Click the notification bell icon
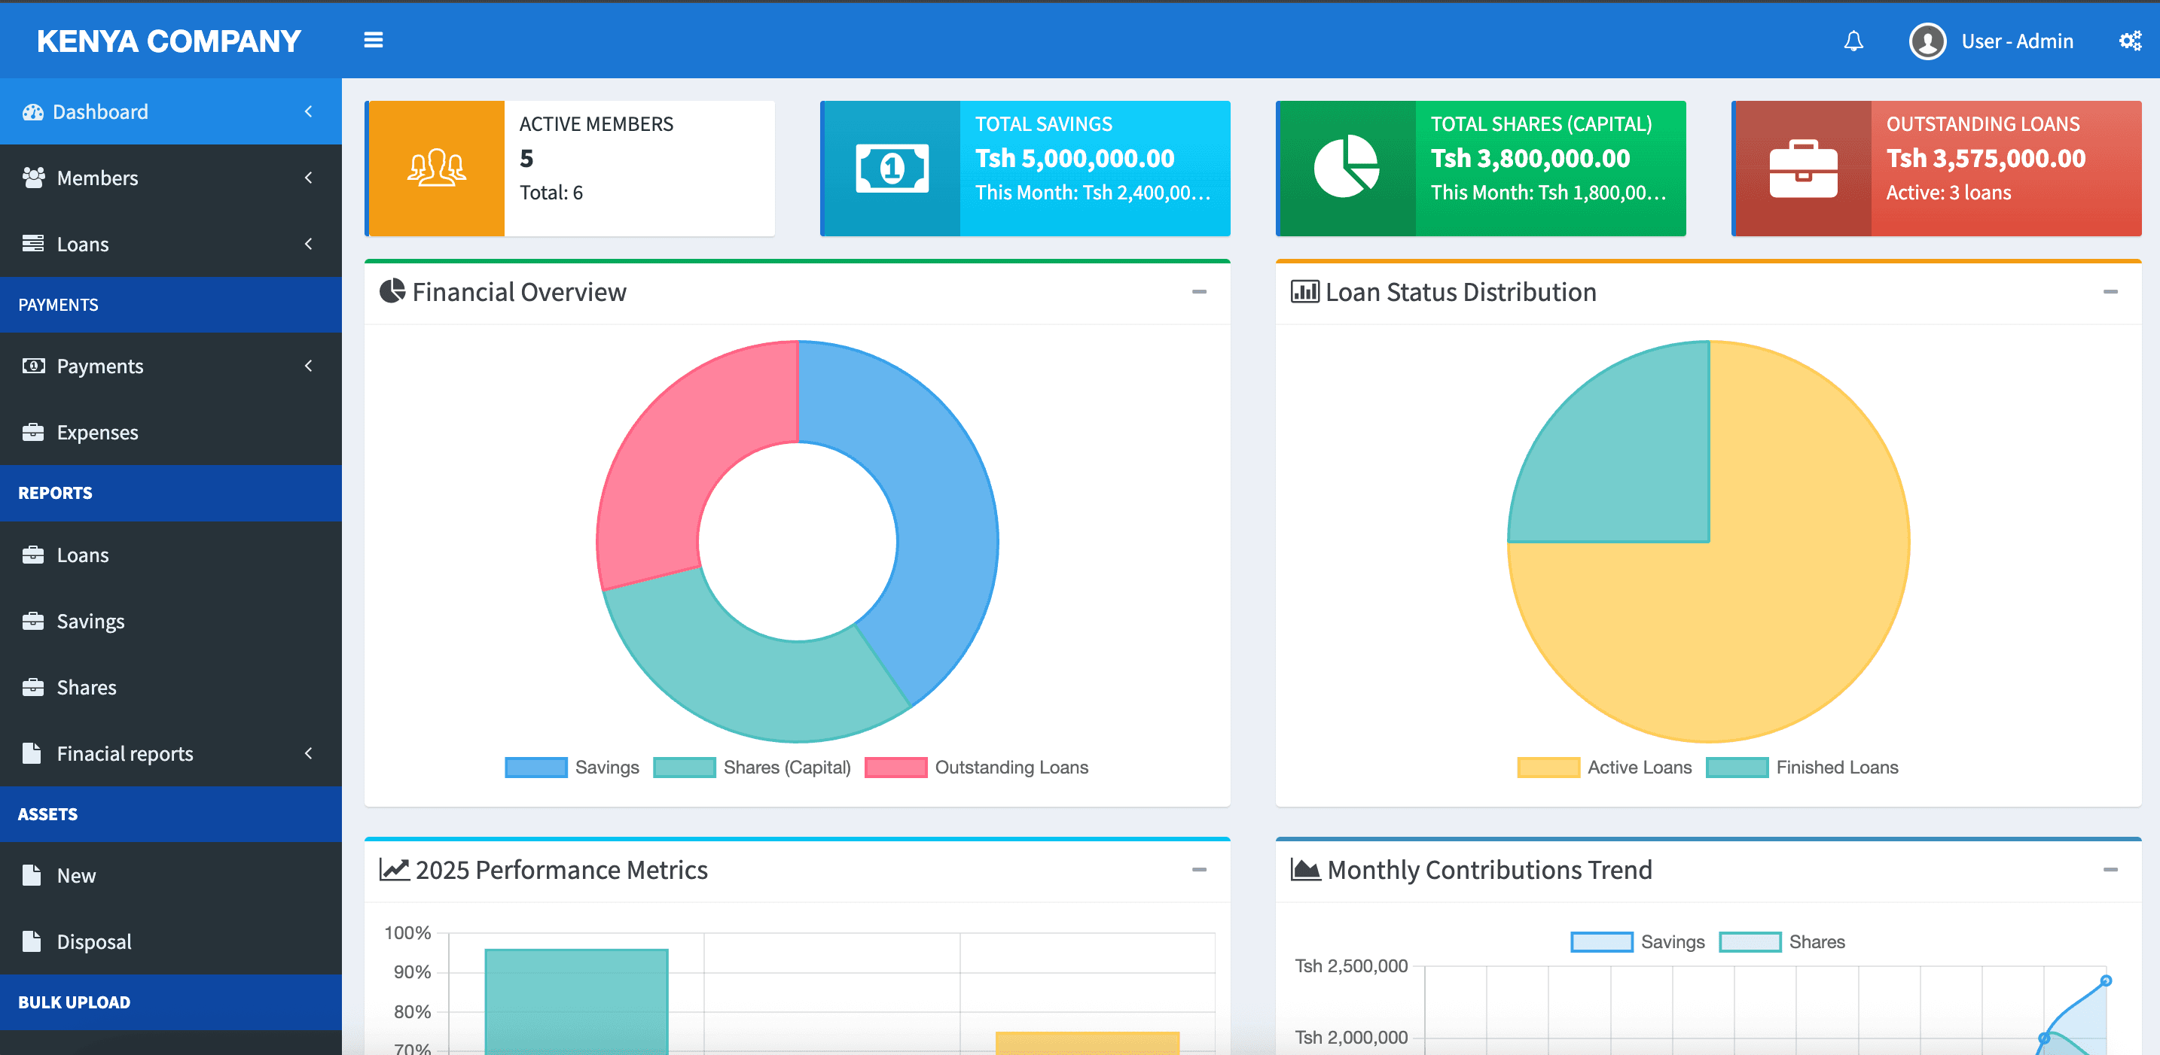The height and width of the screenshot is (1055, 2160). point(1853,41)
